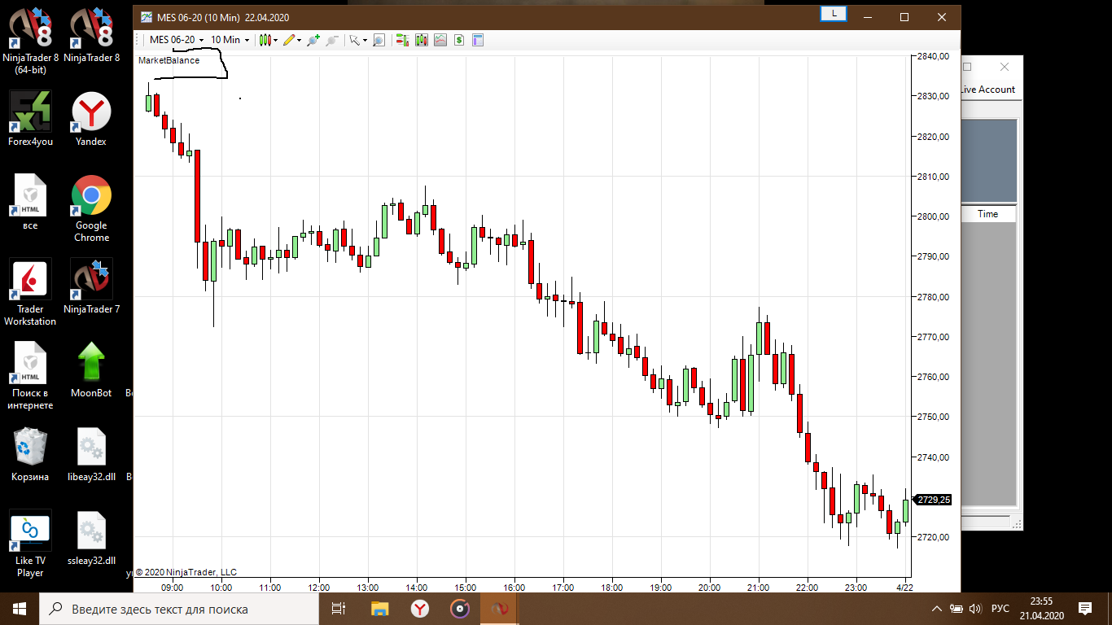The height and width of the screenshot is (625, 1112).
Task: Click the 2800,00 price axis label
Action: coord(933,216)
